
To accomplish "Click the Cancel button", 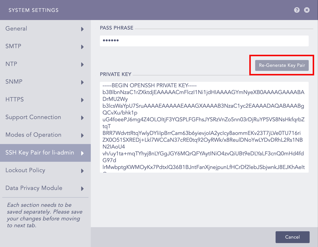I will click(x=292, y=237).
